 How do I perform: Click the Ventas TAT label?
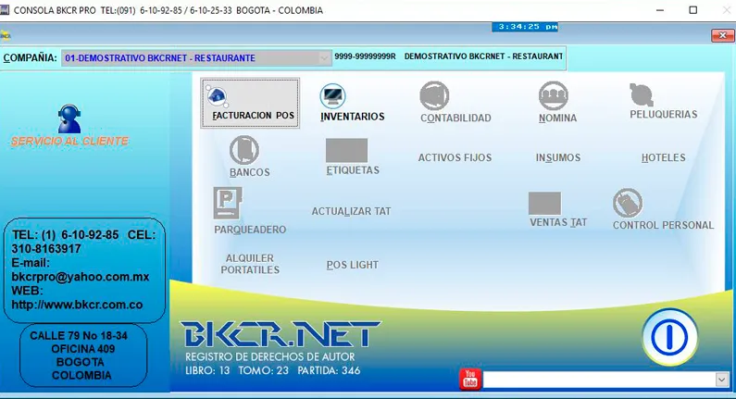pos(558,222)
